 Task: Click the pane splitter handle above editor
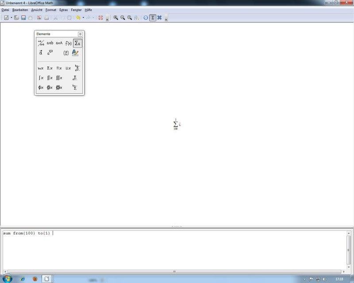[x=177, y=226]
